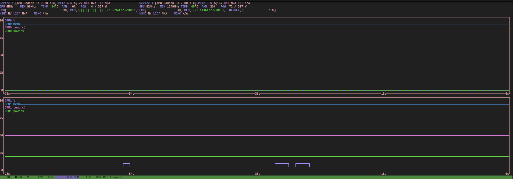Click the Command column header

click(116, 177)
